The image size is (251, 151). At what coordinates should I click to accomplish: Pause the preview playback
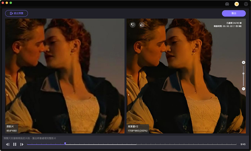tap(15, 145)
